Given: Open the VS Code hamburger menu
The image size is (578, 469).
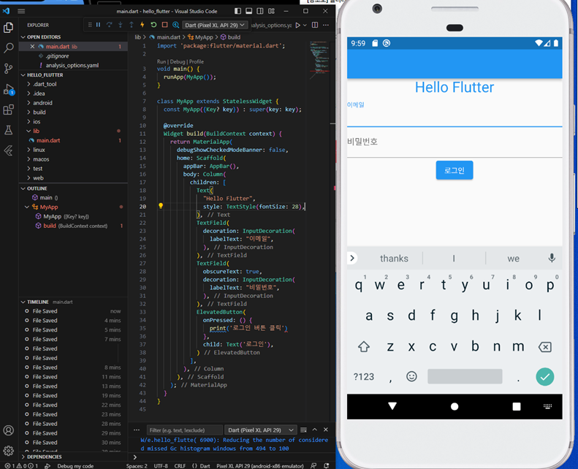Looking at the screenshot, I should [x=21, y=11].
